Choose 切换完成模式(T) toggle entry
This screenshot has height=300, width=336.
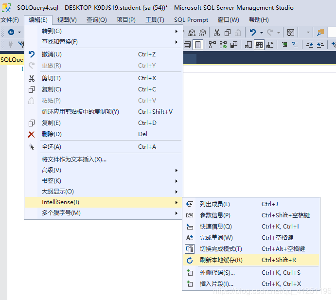[251, 249]
